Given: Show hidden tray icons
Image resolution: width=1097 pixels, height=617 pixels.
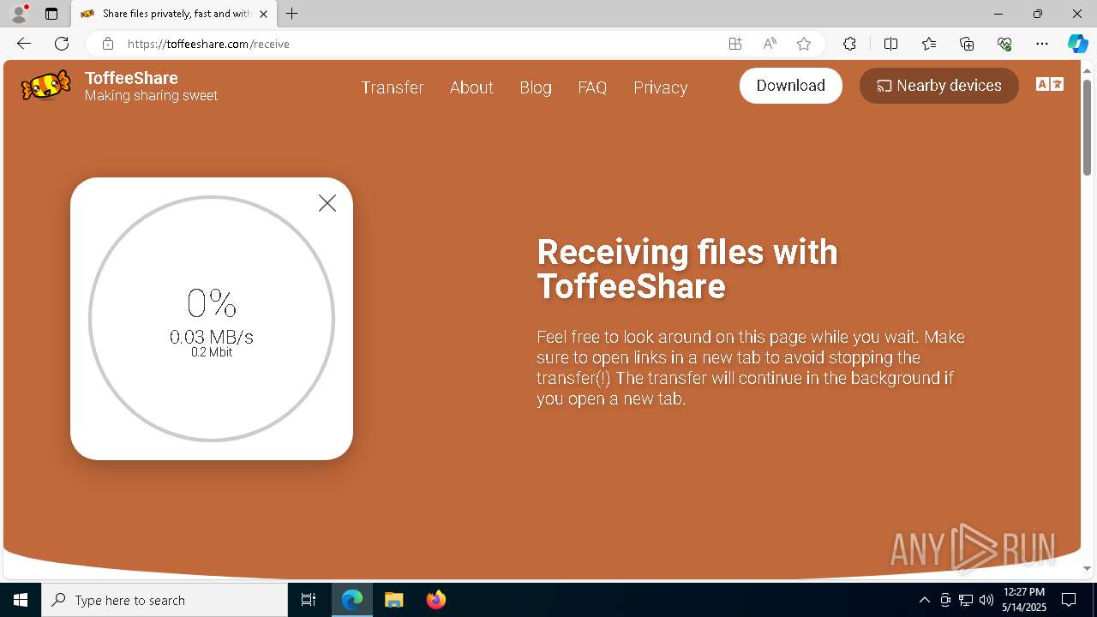Looking at the screenshot, I should click(924, 600).
